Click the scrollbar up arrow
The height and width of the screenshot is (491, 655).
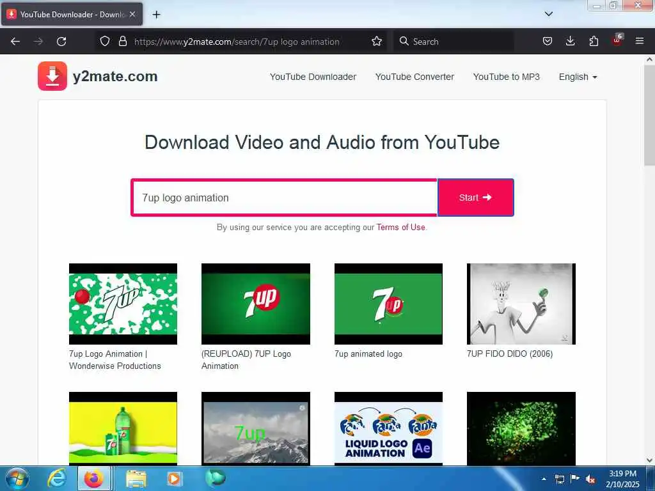[649, 59]
